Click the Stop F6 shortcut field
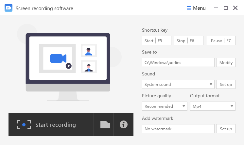Screen dimensions: 244x145 (x=189, y=40)
